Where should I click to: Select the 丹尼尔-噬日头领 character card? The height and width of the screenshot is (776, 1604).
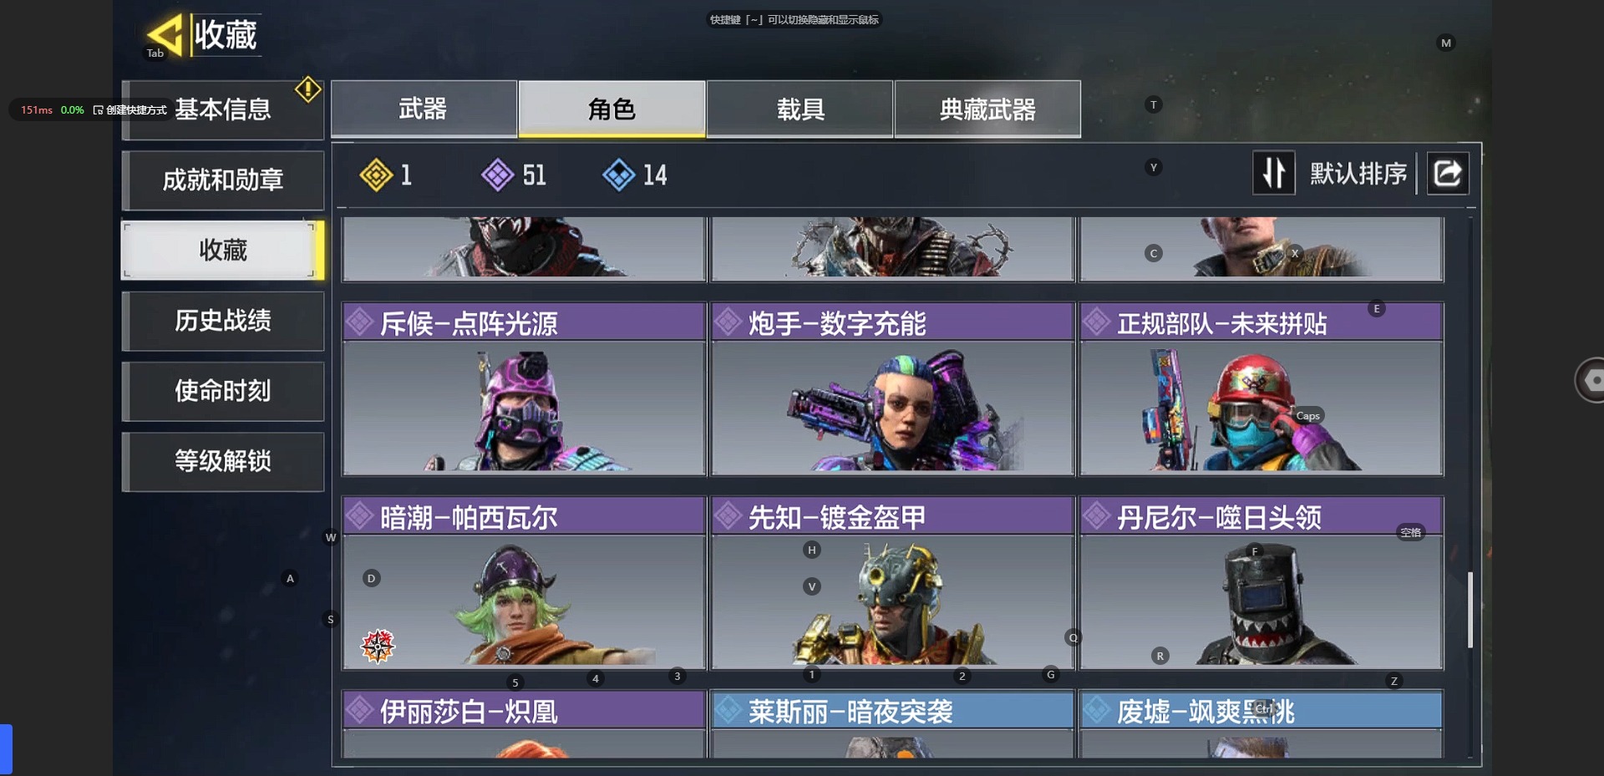click(x=1261, y=583)
